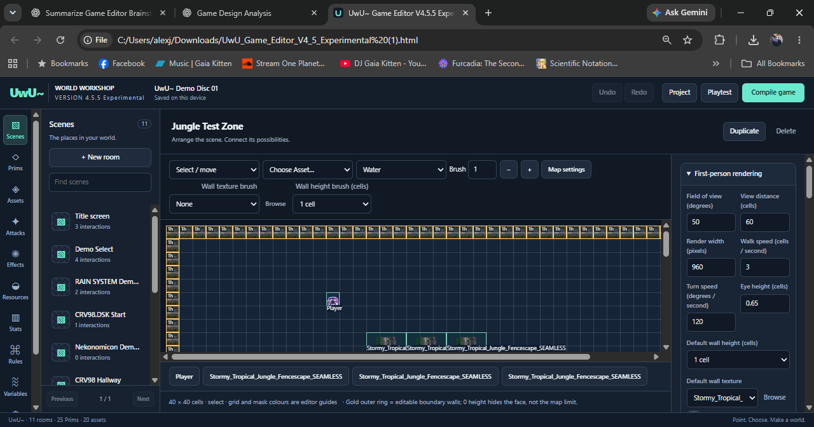Click the + New room button
814x427 pixels.
[100, 158]
